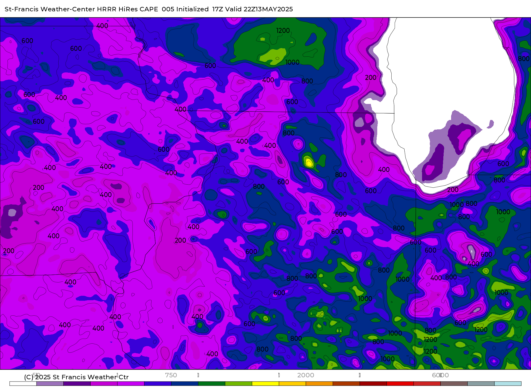Select the brownish-gray colorbar swatch

(x=454, y=384)
